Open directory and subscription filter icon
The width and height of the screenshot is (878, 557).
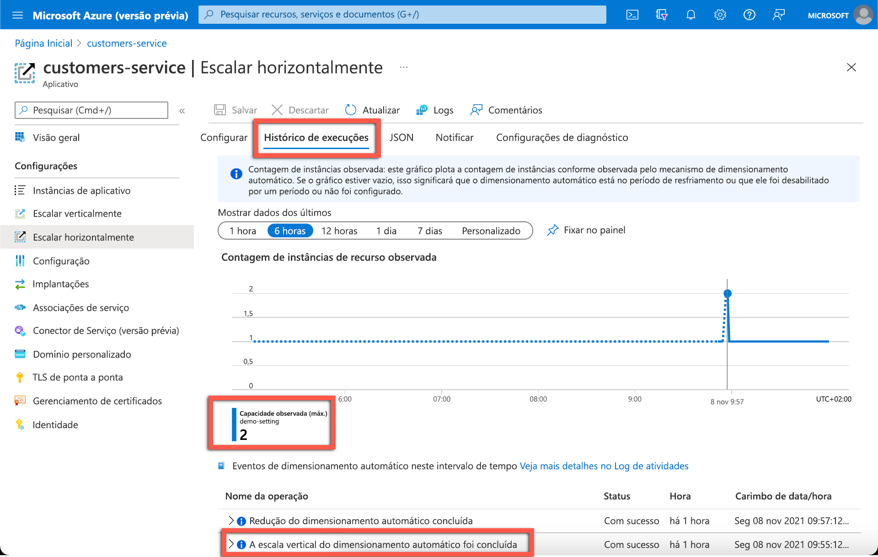point(661,15)
